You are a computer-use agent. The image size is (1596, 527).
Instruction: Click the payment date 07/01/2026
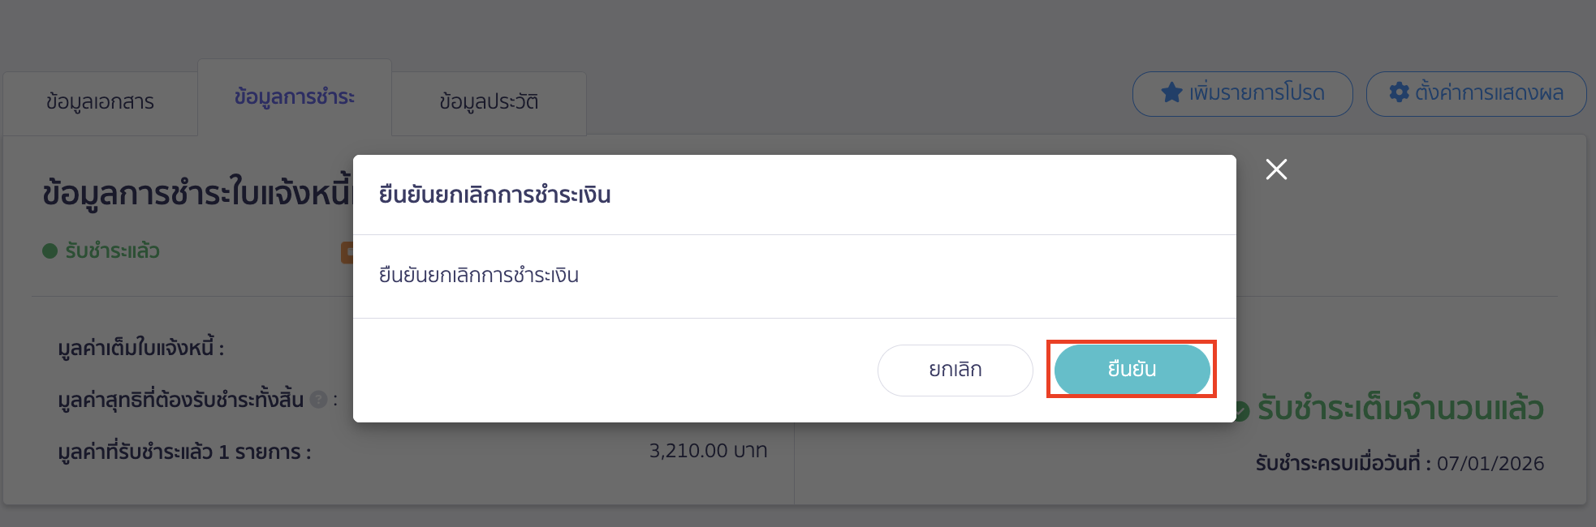point(1490,464)
